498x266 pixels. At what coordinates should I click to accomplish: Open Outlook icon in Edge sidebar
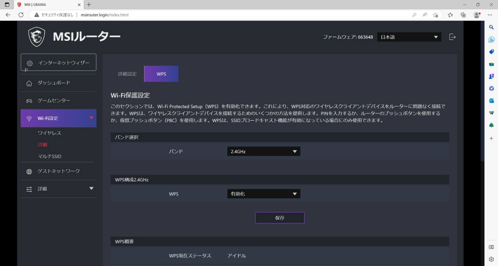coord(491,101)
